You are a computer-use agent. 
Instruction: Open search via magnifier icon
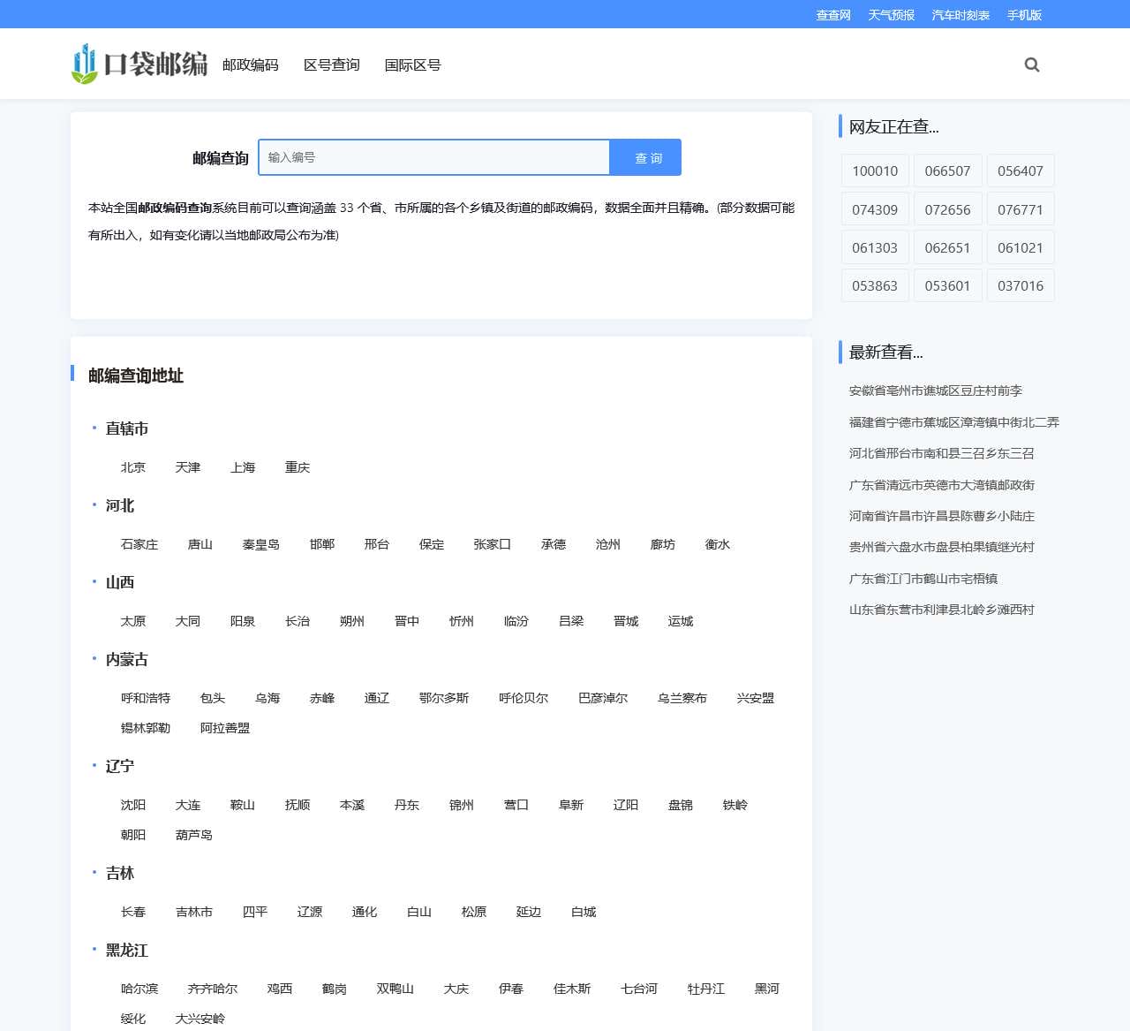(1031, 64)
